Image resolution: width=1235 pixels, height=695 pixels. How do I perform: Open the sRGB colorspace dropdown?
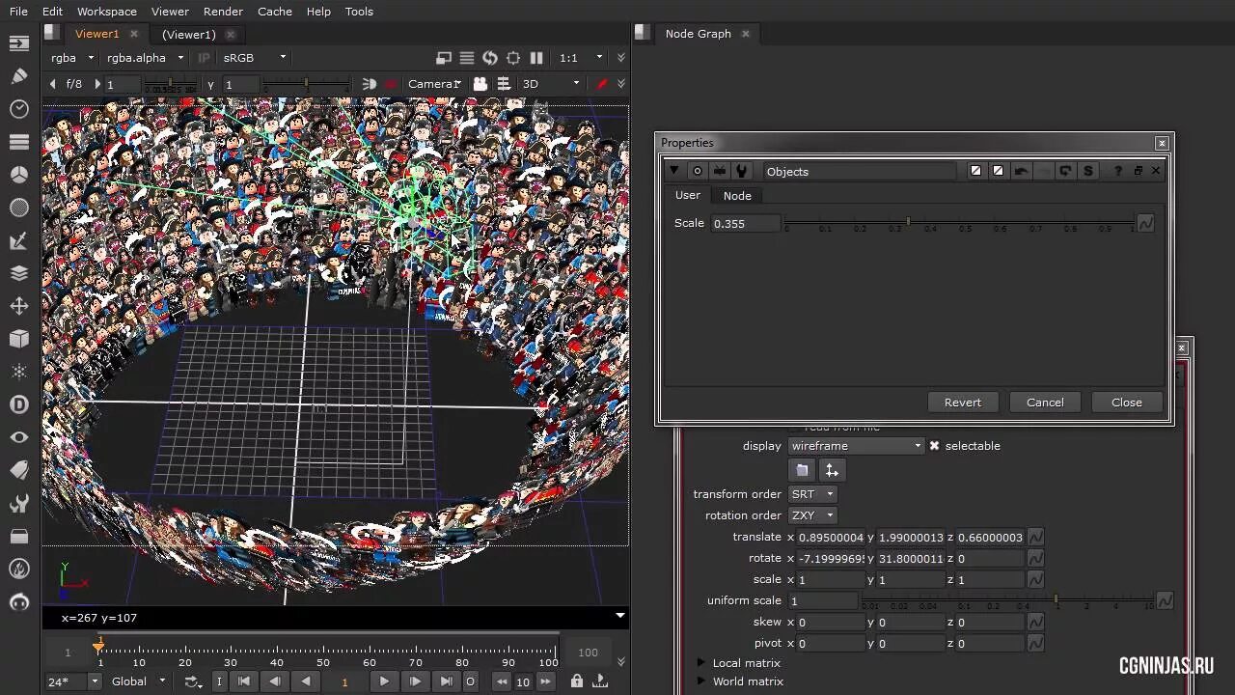coord(255,58)
